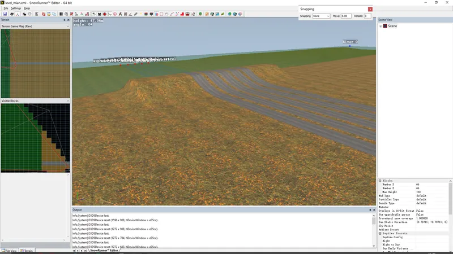This screenshot has width=453, height=254.
Task: Select the Sun Static Direction property
Action: 414,222
